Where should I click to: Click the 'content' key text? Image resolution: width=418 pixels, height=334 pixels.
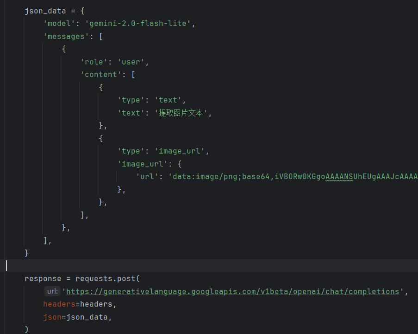[x=101, y=75]
